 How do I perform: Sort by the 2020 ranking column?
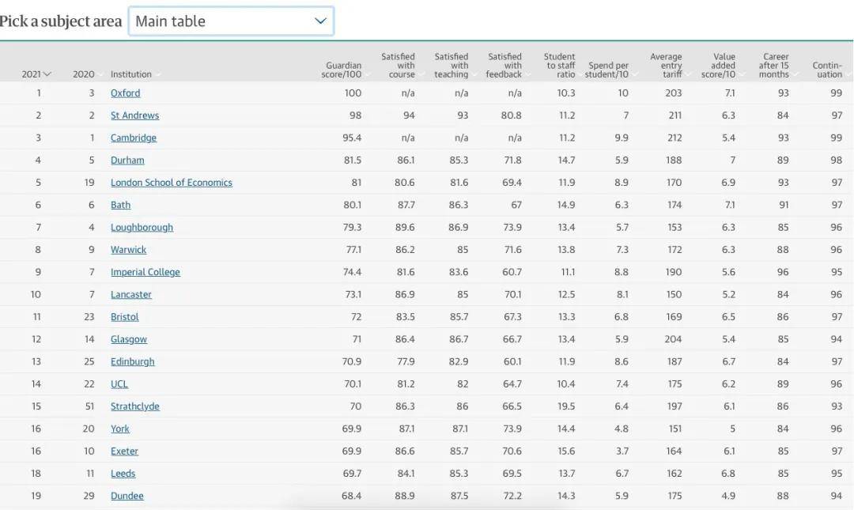pyautogui.click(x=83, y=74)
